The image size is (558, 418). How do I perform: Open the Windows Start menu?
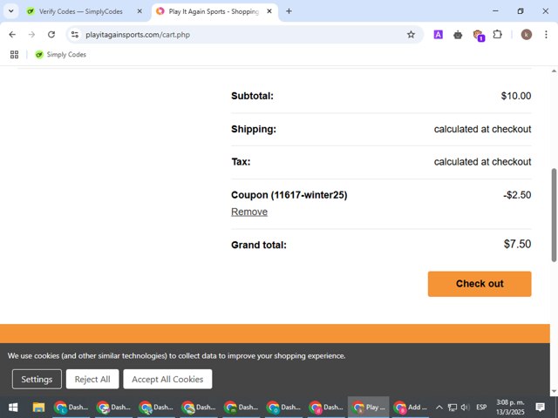click(x=13, y=408)
